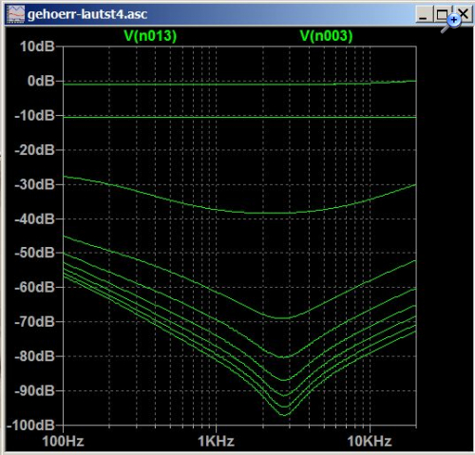This screenshot has height=455, width=475.
Task: Click the -50dB vertical axis label
Action: point(35,253)
